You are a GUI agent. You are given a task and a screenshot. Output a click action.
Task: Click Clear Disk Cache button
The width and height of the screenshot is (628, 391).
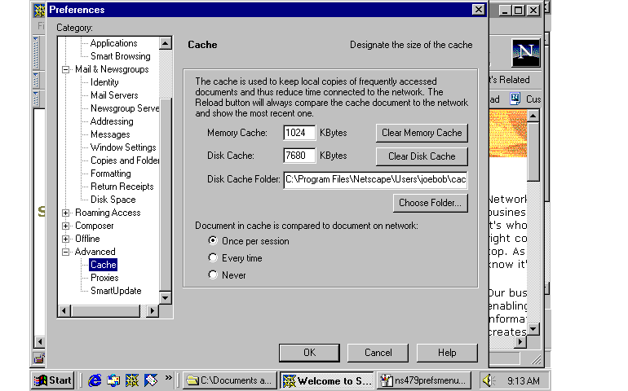tap(422, 156)
